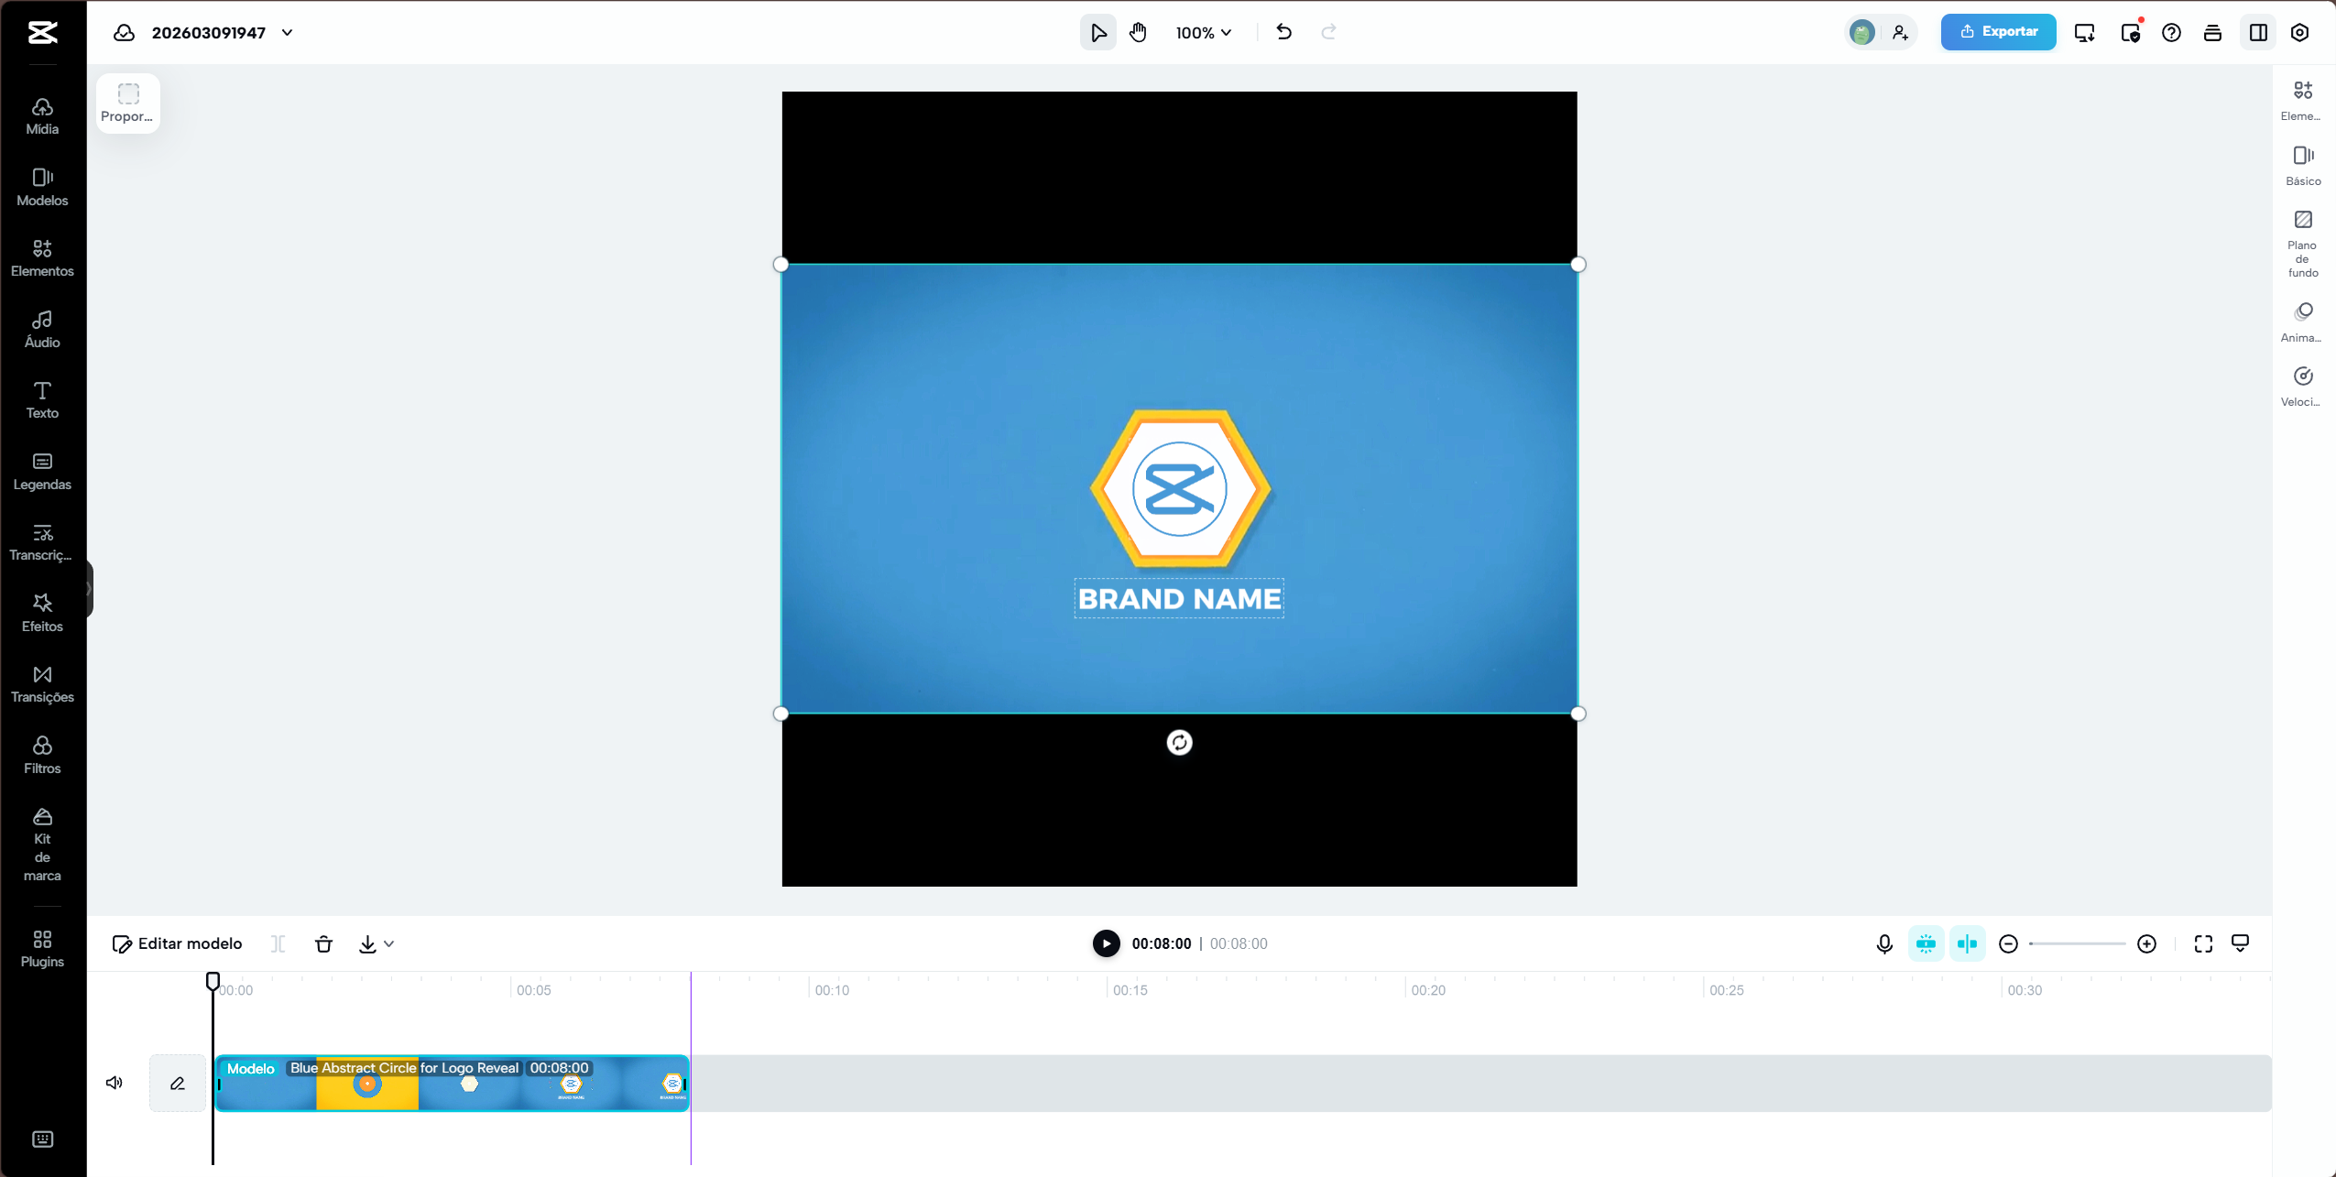Switch to the Áudio tab
2336x1177 pixels.
click(42, 329)
